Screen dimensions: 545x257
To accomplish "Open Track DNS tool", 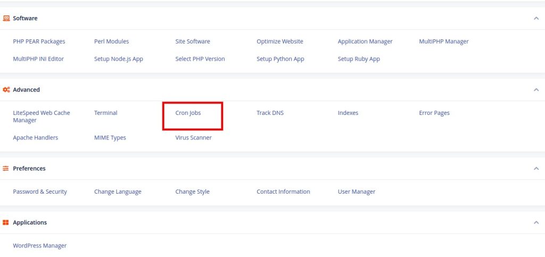I will pyautogui.click(x=270, y=113).
